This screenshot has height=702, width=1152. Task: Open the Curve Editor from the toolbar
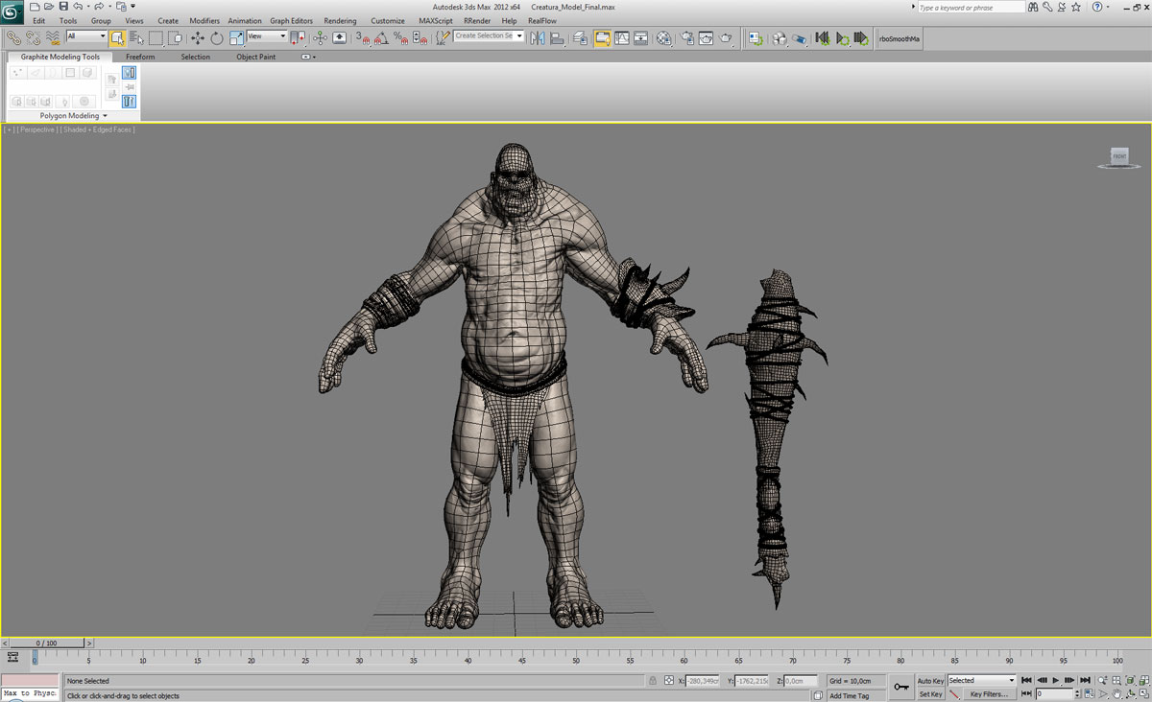[x=621, y=38]
